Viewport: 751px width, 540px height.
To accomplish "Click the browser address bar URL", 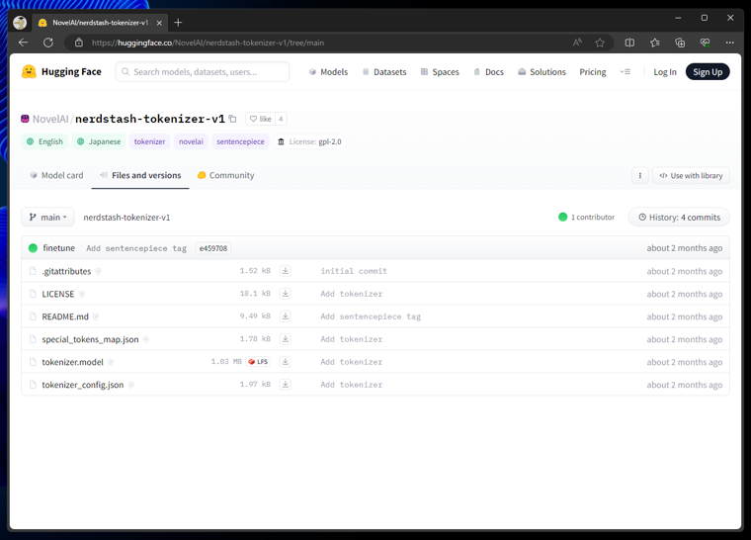I will pyautogui.click(x=208, y=43).
